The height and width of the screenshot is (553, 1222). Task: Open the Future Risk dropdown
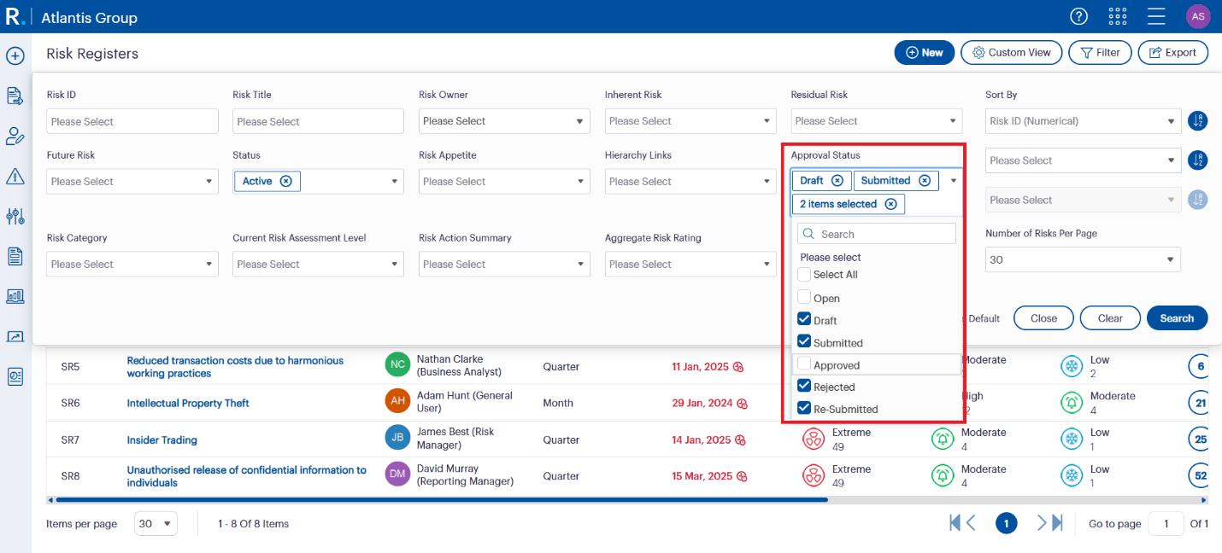click(x=132, y=181)
